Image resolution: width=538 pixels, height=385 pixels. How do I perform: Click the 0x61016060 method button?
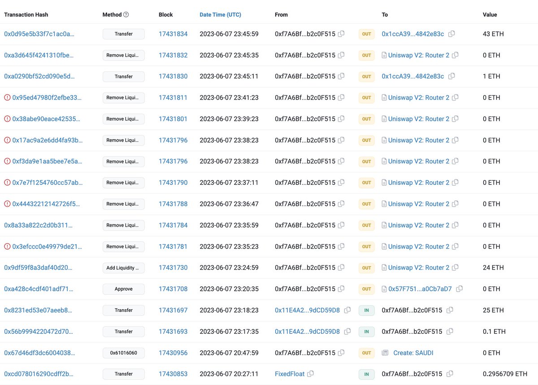[x=124, y=353]
